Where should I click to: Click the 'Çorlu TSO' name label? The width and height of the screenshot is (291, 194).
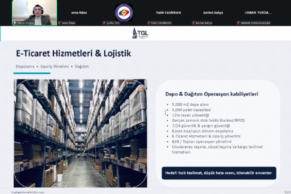tap(113, 23)
